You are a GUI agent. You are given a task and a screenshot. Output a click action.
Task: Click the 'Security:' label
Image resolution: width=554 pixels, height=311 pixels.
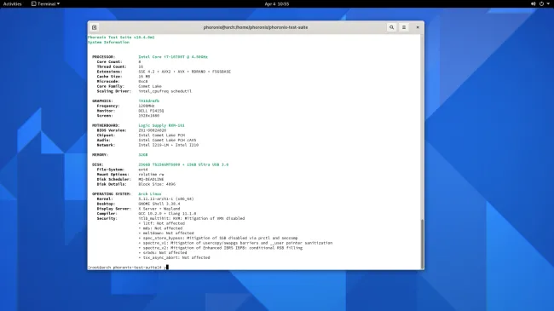(x=107, y=218)
